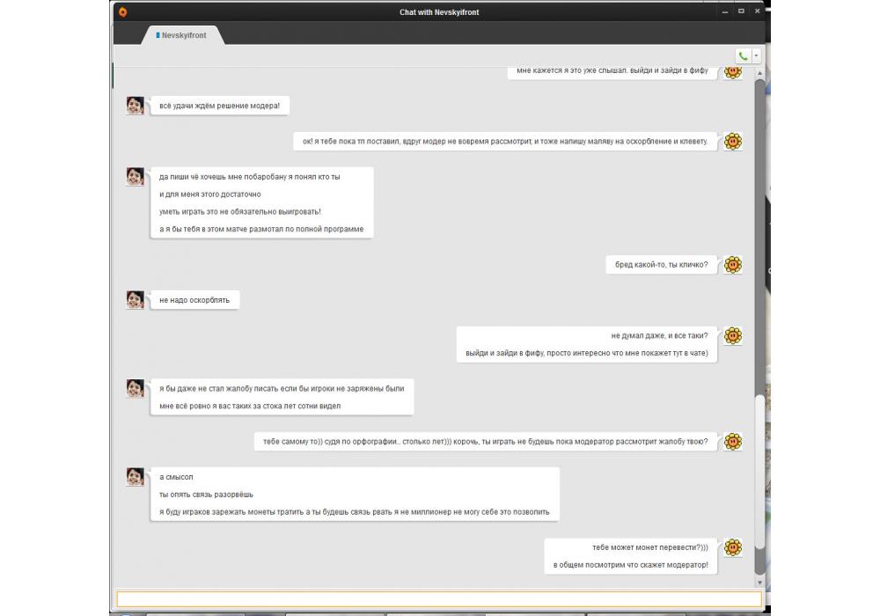Start a voice call with the green phone button

pos(743,55)
